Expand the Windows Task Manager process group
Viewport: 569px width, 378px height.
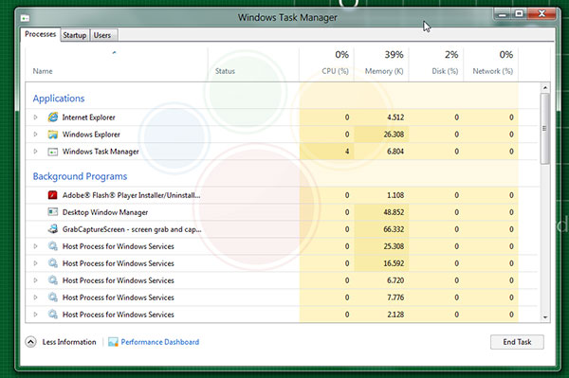coord(36,152)
